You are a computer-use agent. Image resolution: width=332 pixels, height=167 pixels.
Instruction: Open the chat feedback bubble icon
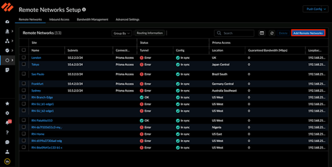tap(7, 142)
